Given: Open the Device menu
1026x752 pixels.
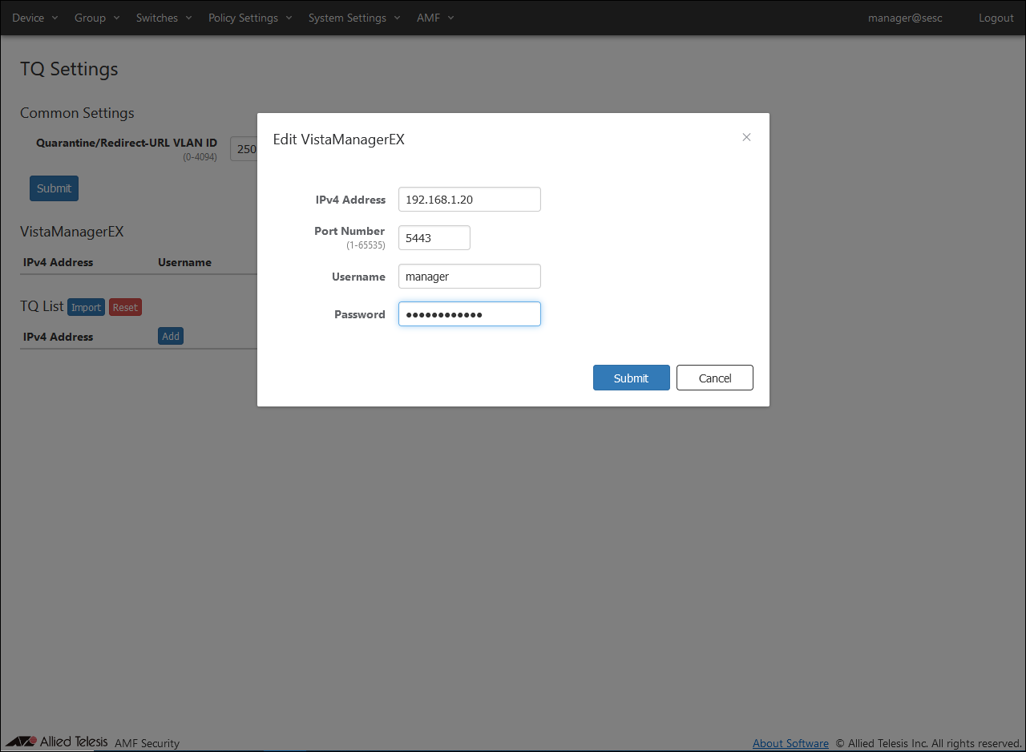Looking at the screenshot, I should (35, 18).
